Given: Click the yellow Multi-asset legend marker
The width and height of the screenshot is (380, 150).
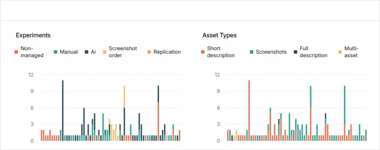Looking at the screenshot, I should tap(341, 52).
